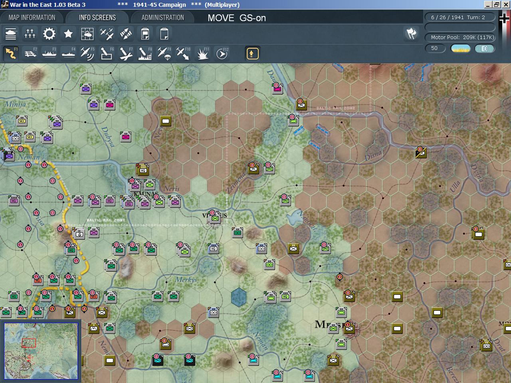This screenshot has width=511, height=383.
Task: Select the pink unit by the Dubysa river
Action: point(126,136)
